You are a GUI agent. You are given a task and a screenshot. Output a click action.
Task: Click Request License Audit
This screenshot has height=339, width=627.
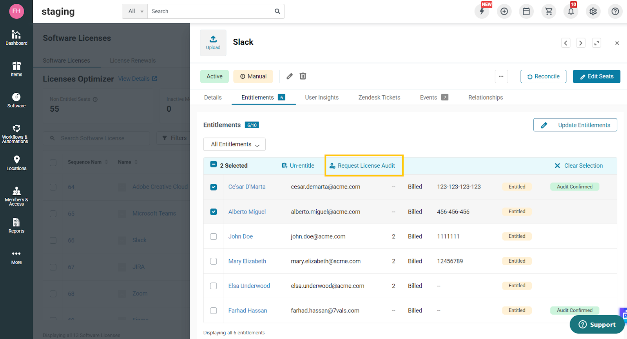[362, 166]
